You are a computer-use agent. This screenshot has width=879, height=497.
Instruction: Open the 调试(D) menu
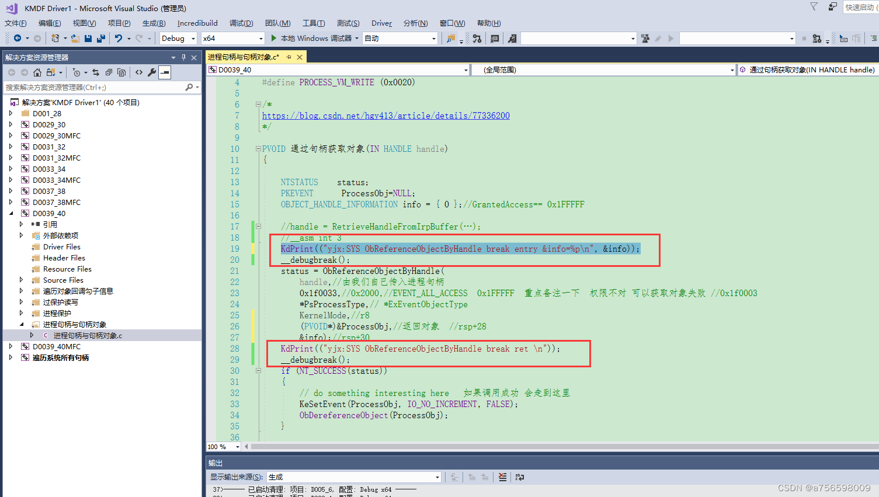(x=241, y=23)
